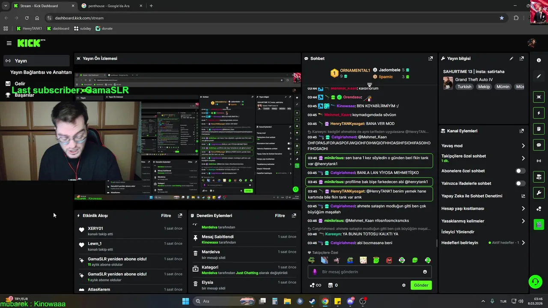
Task: Click the broadcast signal sidebar icon
Action: (539, 161)
